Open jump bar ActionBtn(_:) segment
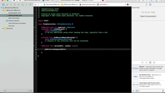Screen dimensions: 165x93 [103, 5]
